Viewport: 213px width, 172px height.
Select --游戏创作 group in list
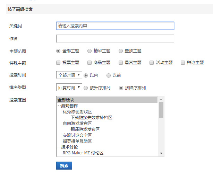pyautogui.click(x=107, y=106)
